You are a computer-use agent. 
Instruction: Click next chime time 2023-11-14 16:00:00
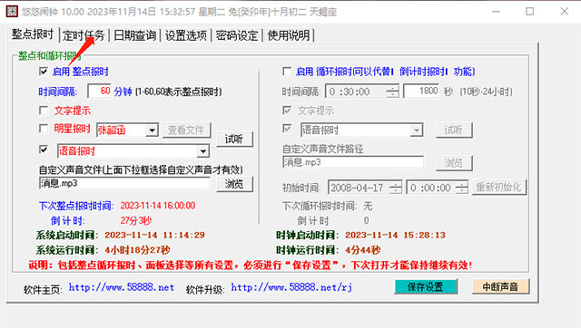(x=158, y=206)
